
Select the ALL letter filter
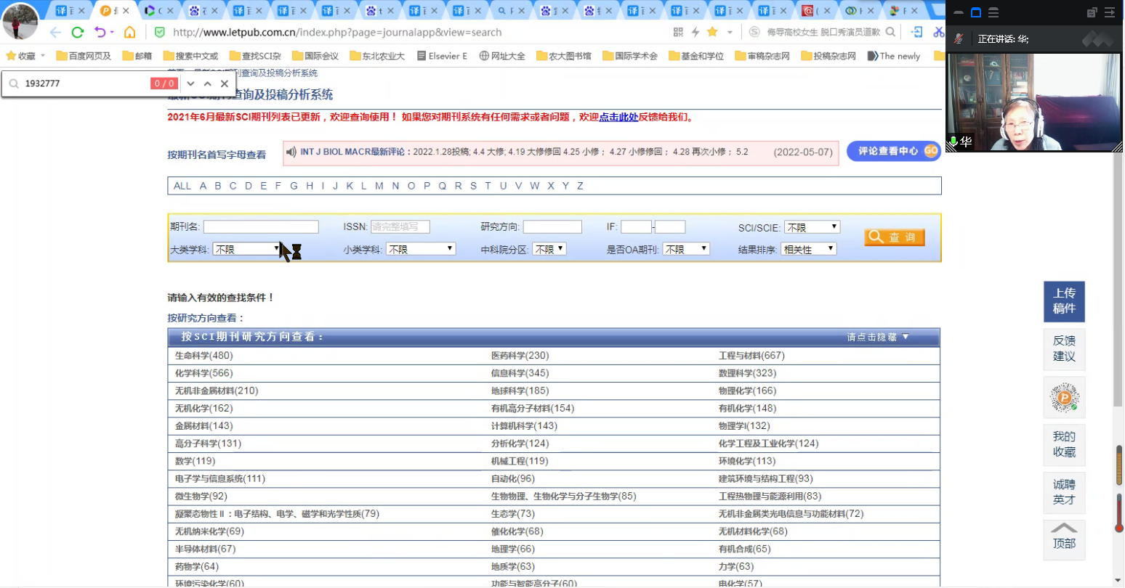(182, 186)
